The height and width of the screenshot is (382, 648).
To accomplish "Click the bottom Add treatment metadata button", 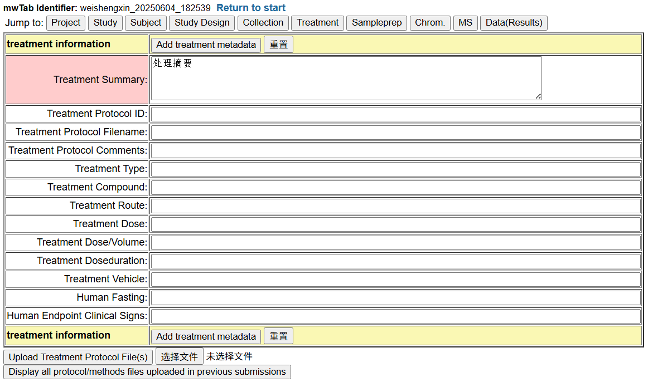I will 206,336.
